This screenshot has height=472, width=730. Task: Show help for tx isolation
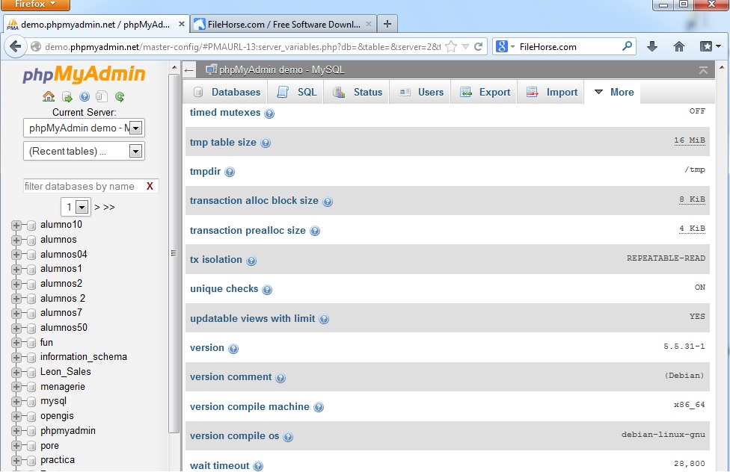251,261
